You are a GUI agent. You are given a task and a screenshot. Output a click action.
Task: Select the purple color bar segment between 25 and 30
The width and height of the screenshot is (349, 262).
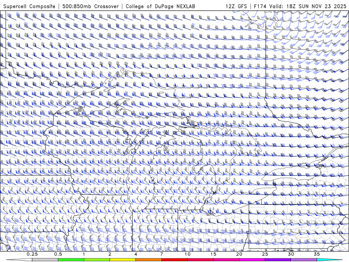(278, 260)
